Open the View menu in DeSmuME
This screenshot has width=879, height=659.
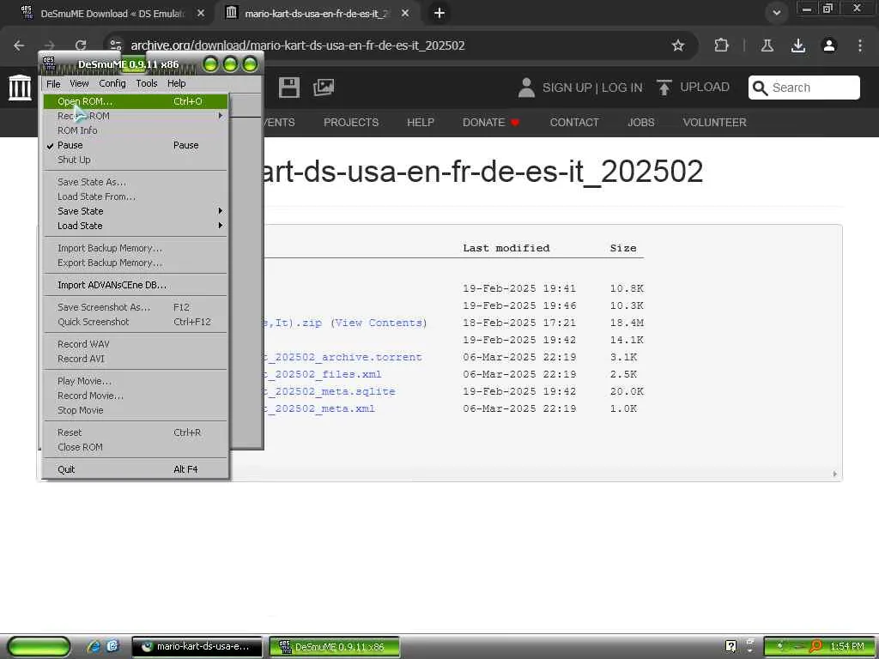(79, 83)
